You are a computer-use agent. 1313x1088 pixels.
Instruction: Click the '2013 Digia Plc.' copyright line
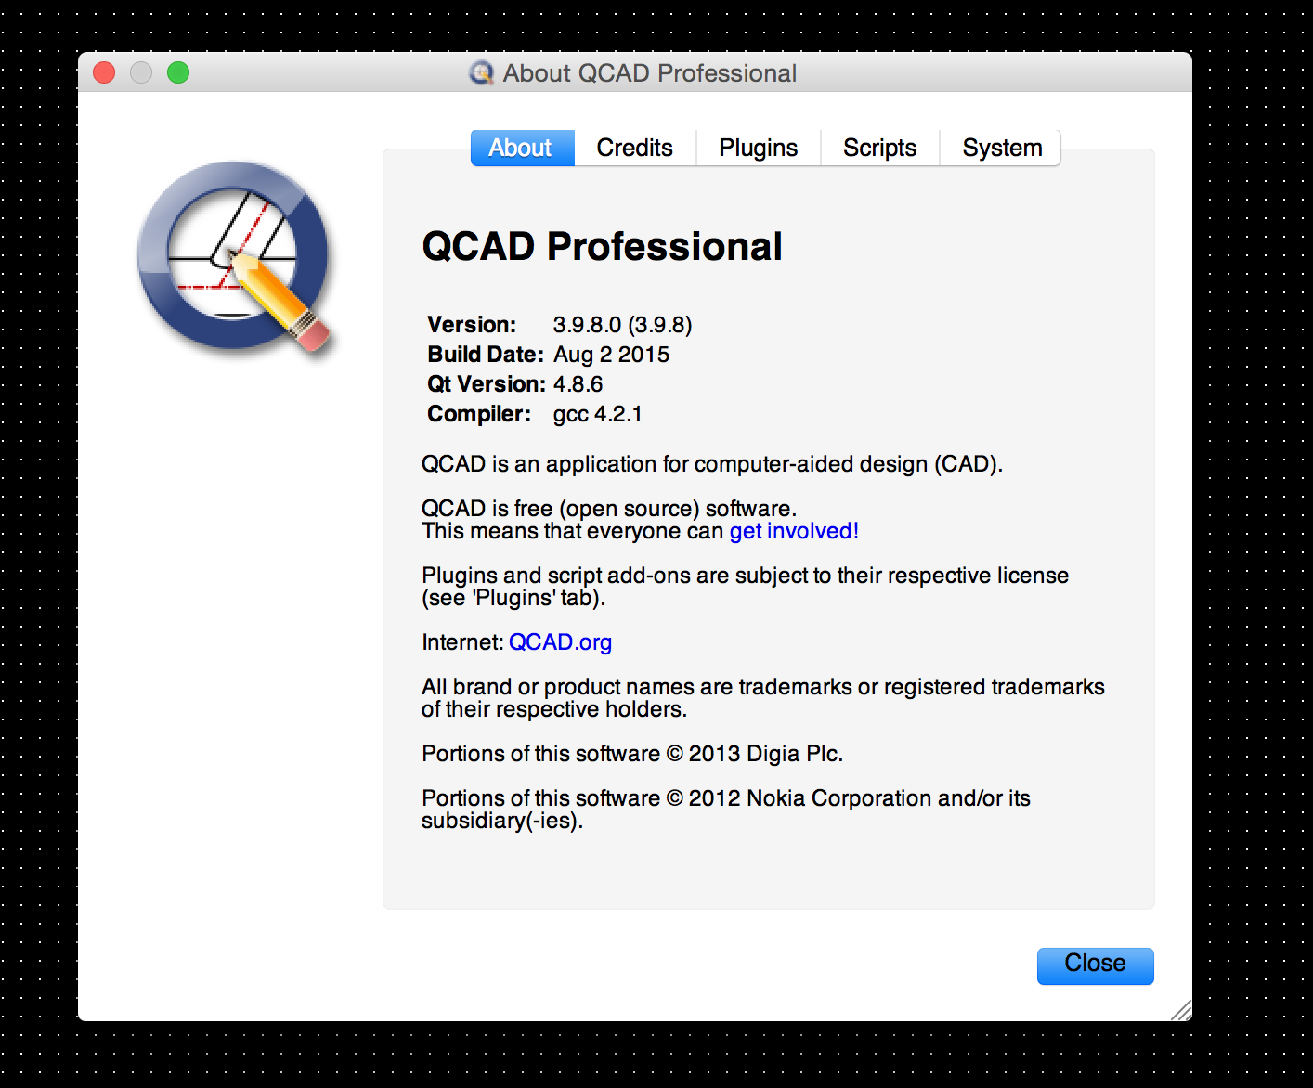pos(632,754)
